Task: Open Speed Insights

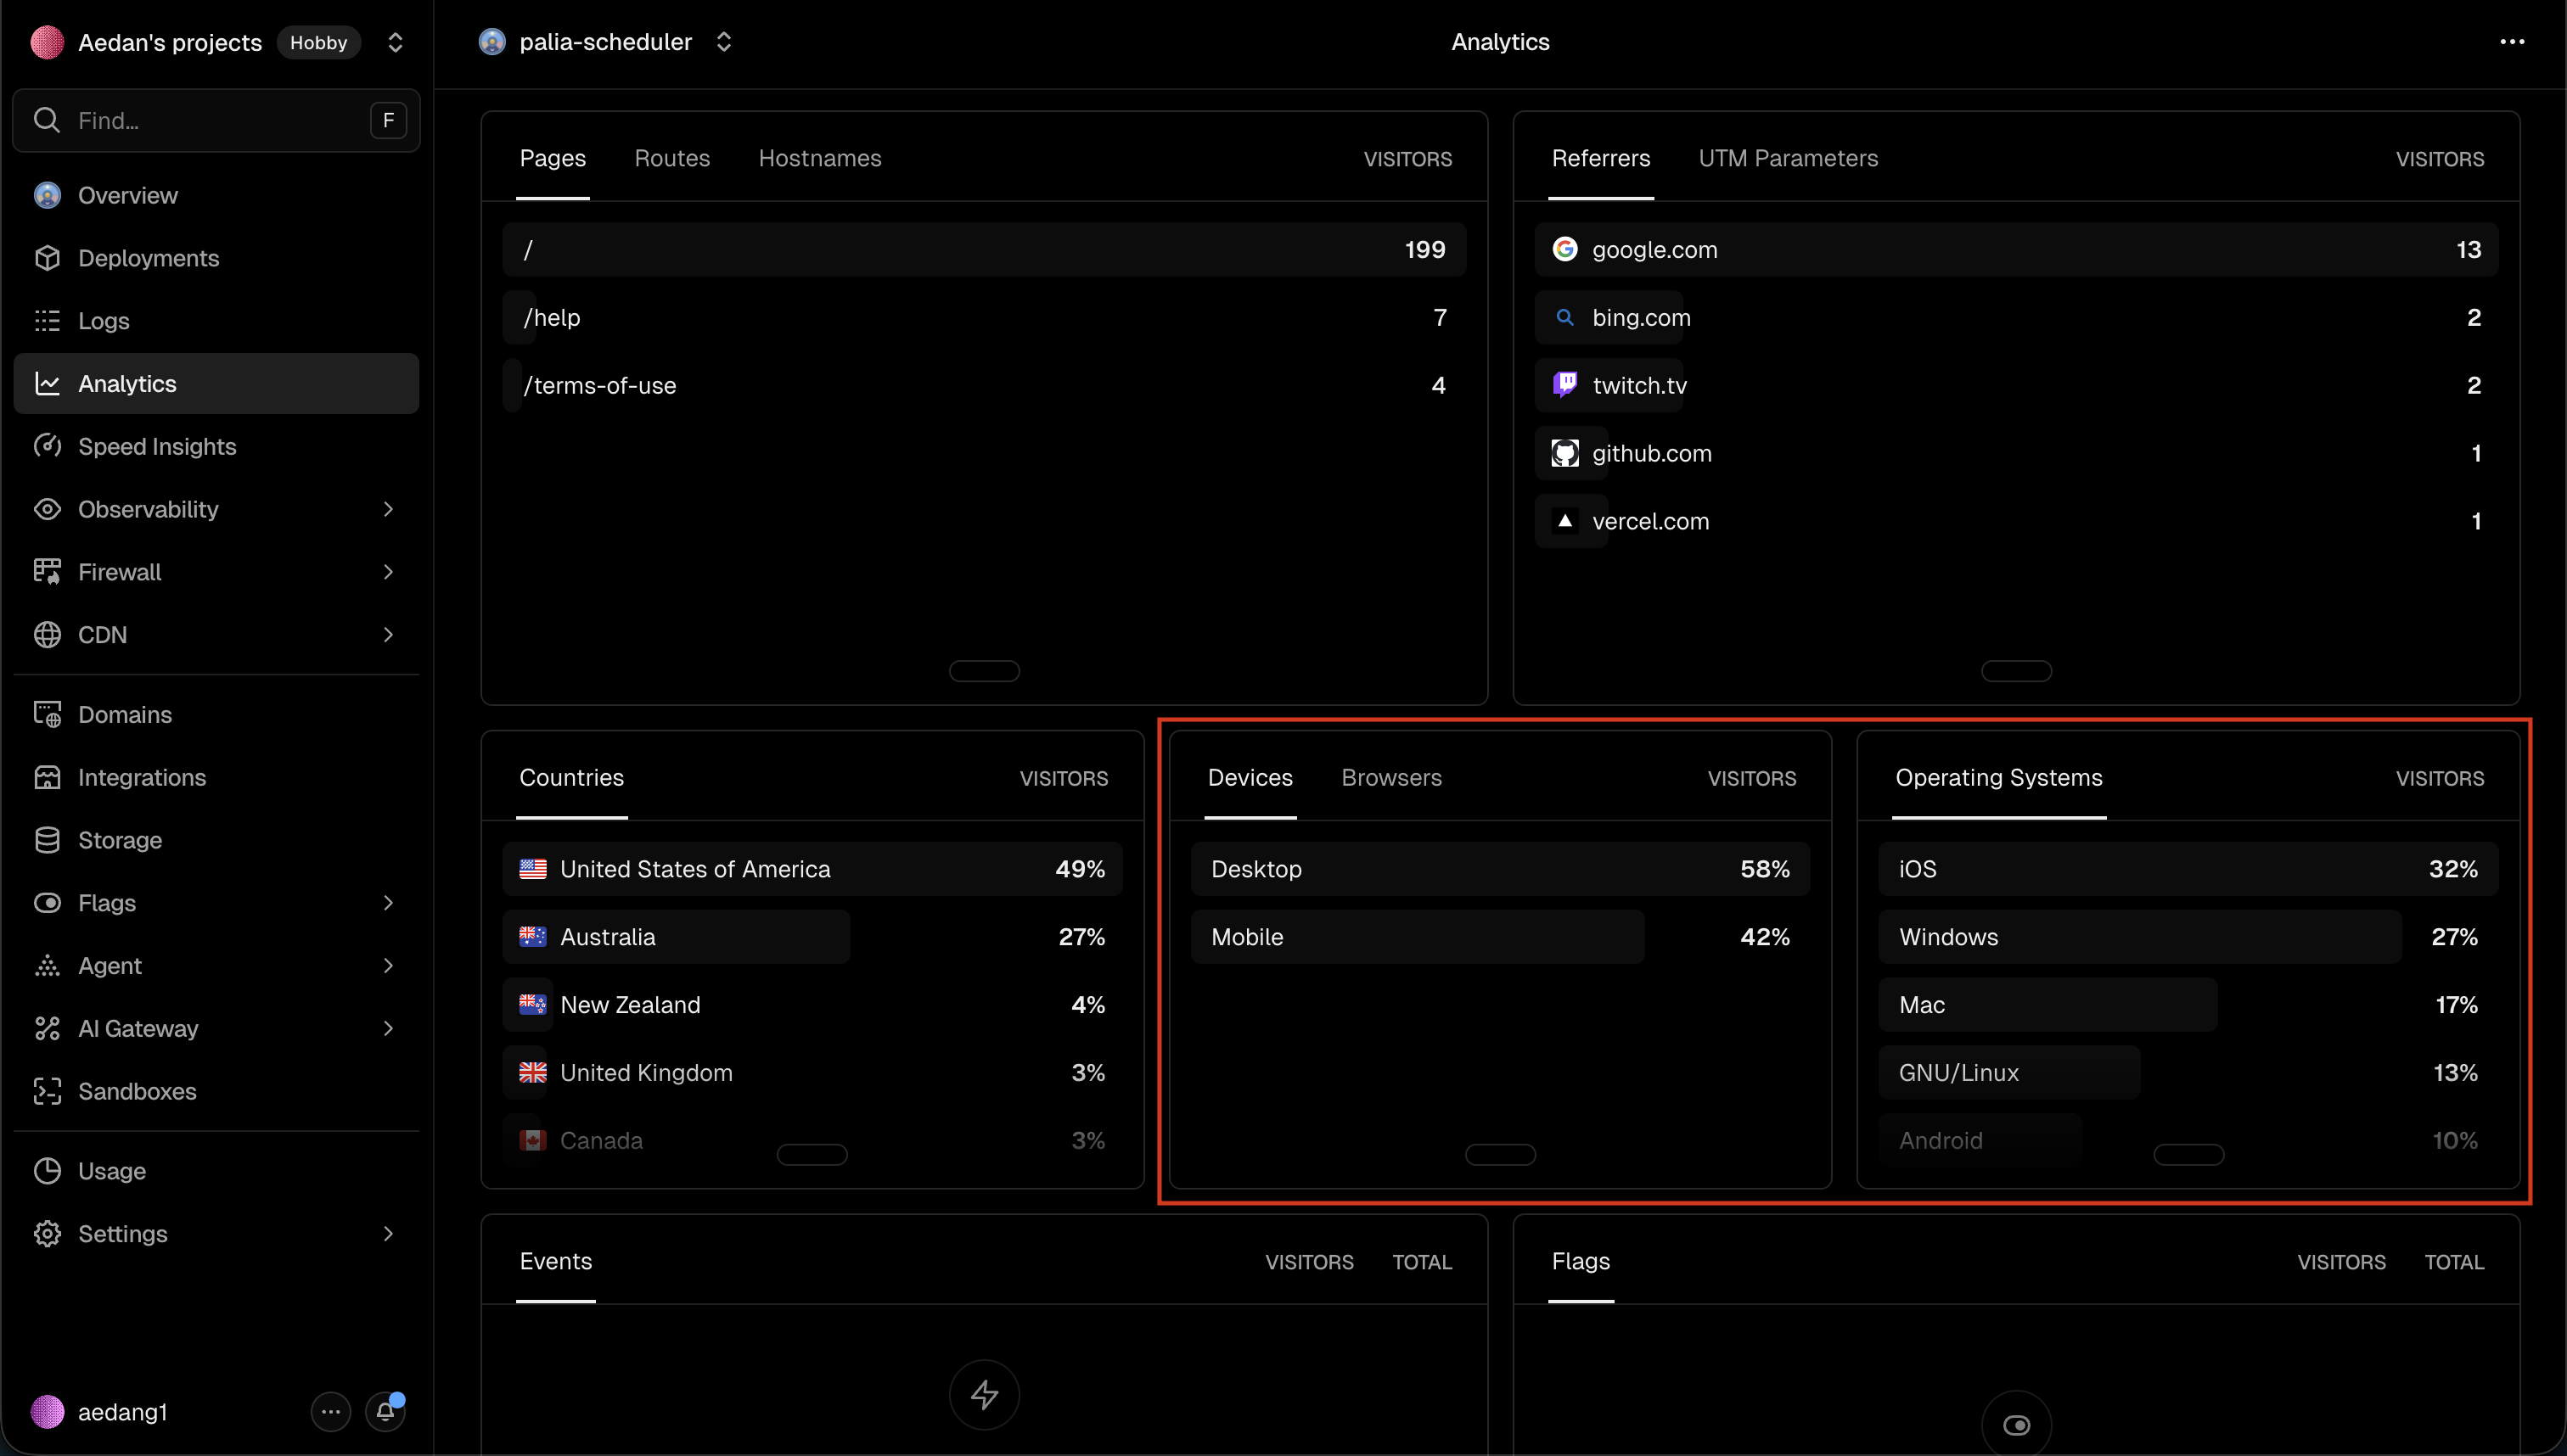Action: click(157, 446)
